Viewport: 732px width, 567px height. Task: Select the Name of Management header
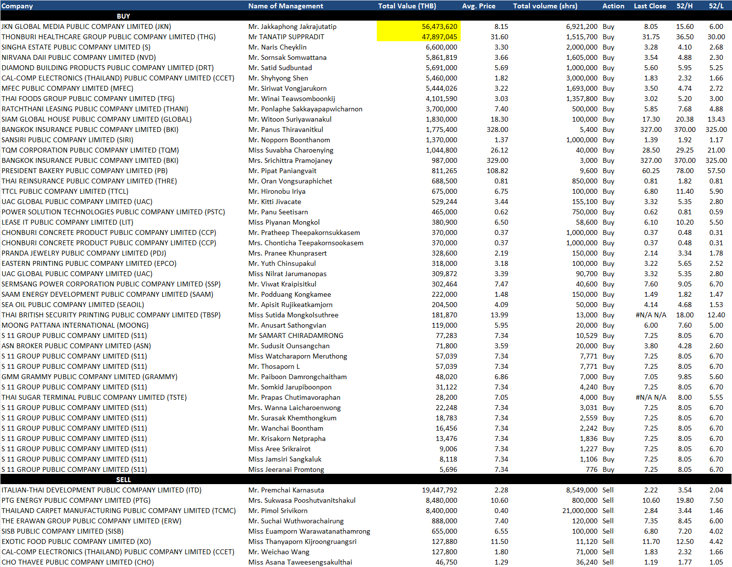pyautogui.click(x=286, y=6)
